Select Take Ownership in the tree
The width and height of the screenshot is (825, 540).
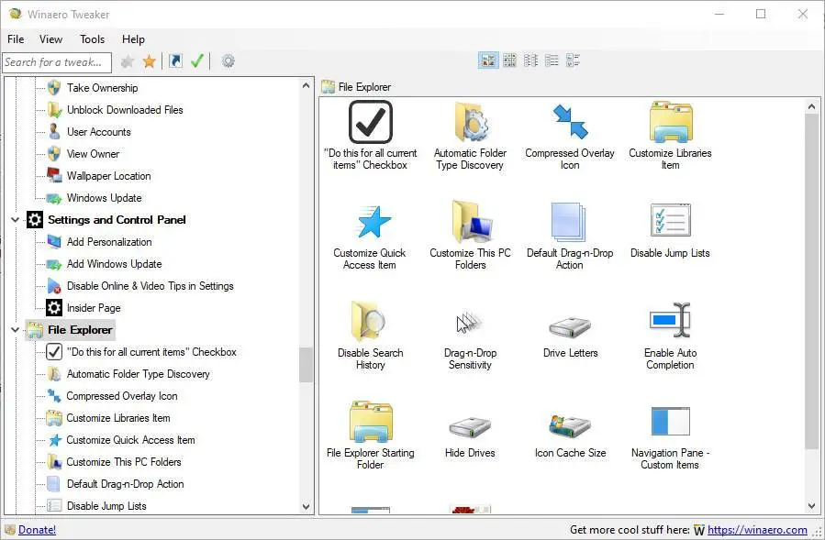pos(102,88)
